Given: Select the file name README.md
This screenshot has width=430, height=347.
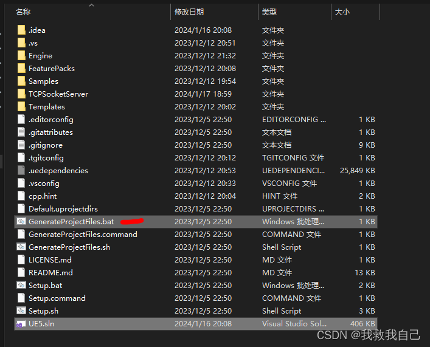Looking at the screenshot, I should tap(50, 272).
